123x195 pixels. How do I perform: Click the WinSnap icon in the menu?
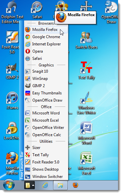click(28, 79)
